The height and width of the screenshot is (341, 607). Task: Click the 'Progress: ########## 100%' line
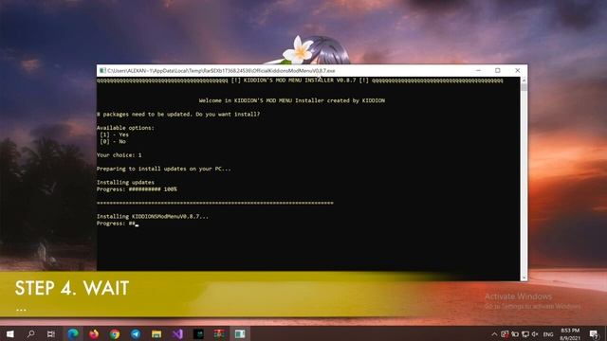137,189
